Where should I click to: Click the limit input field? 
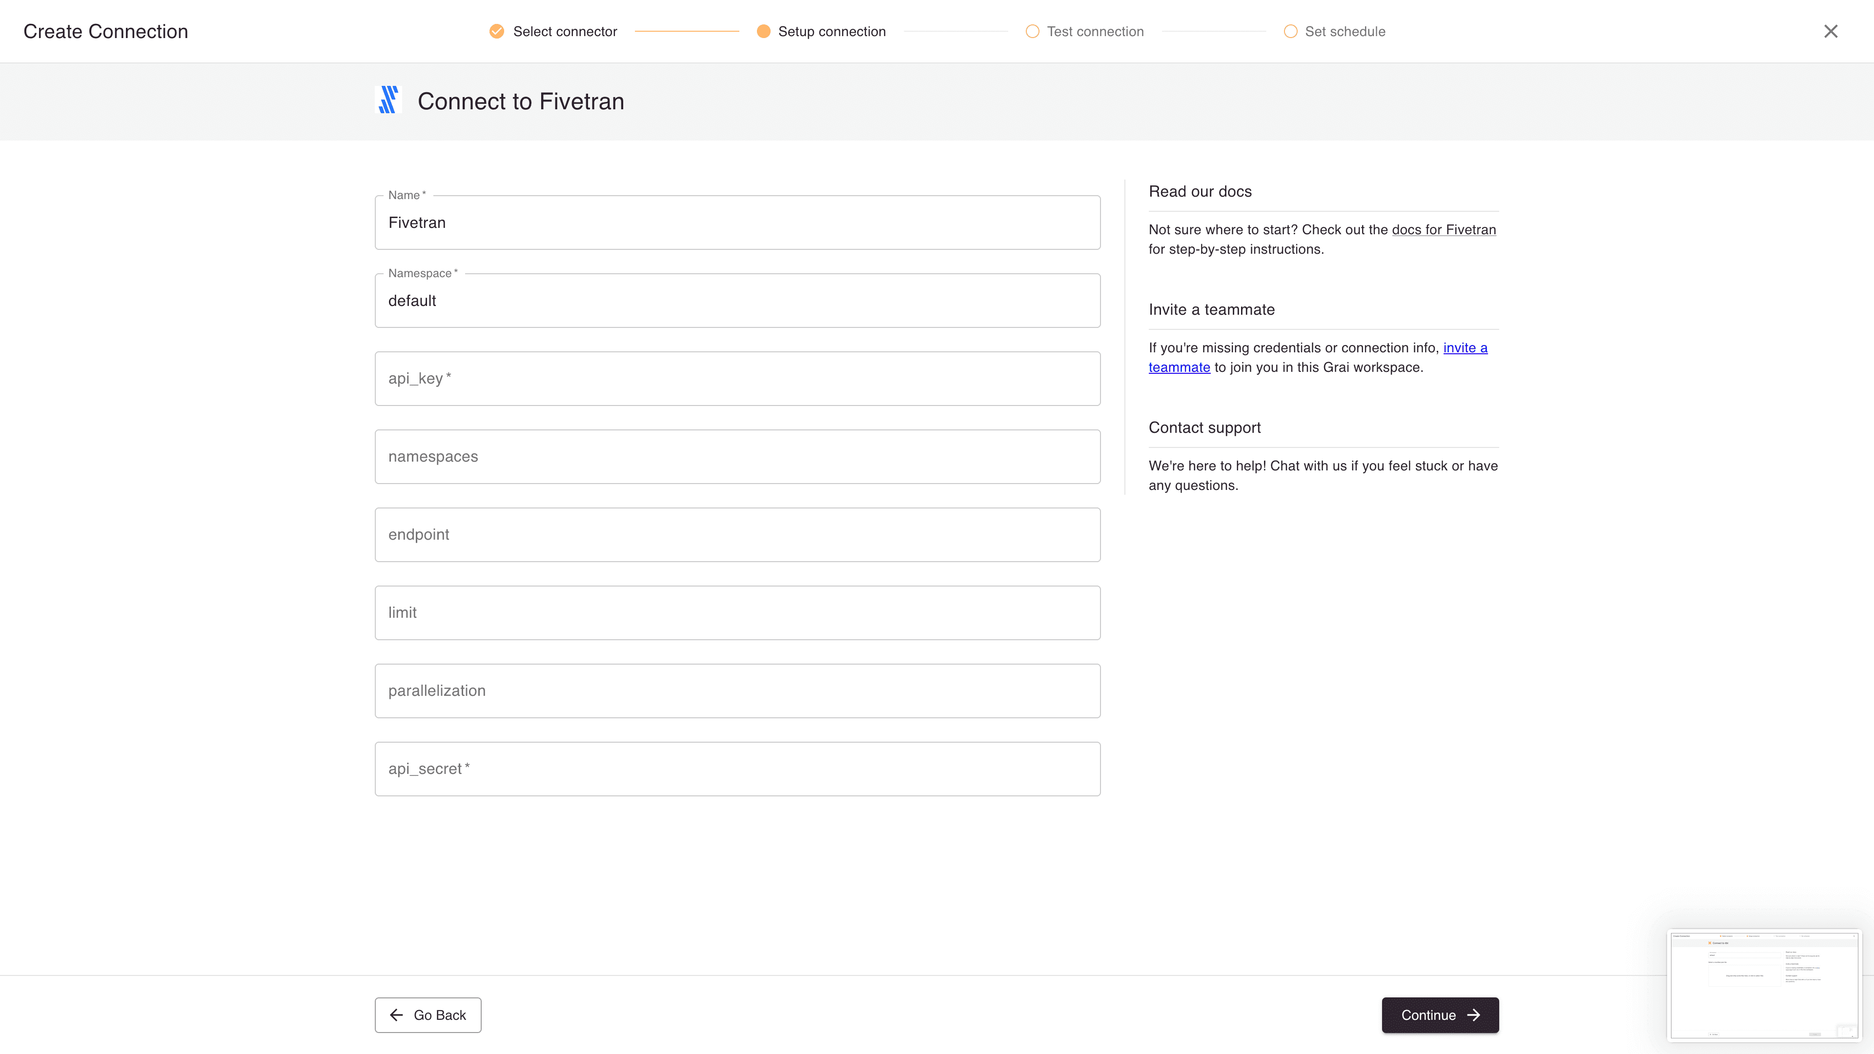click(x=736, y=612)
